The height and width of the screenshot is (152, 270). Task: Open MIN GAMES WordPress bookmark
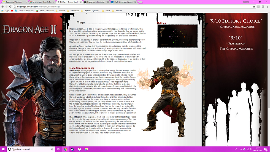tap(24, 10)
